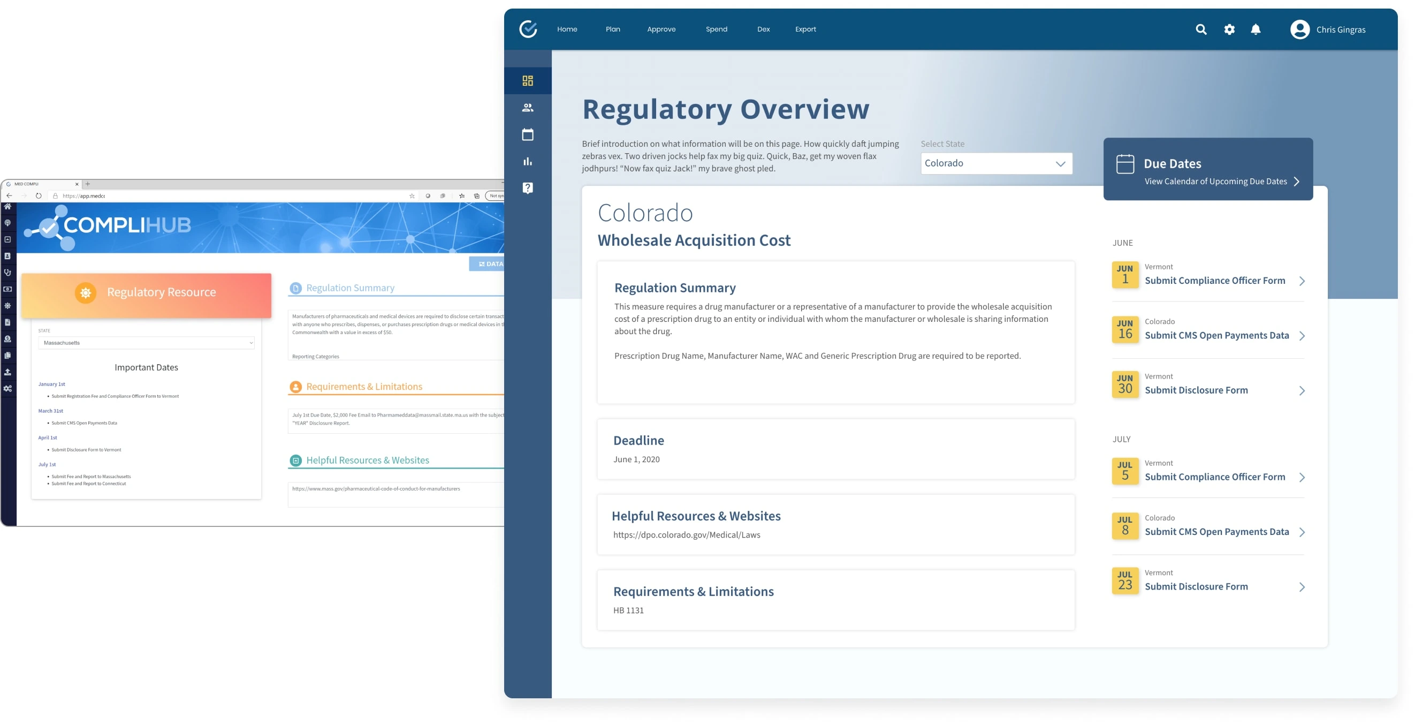The image size is (1415, 724).
Task: Select the Approve tab in the navigation
Action: (x=661, y=29)
